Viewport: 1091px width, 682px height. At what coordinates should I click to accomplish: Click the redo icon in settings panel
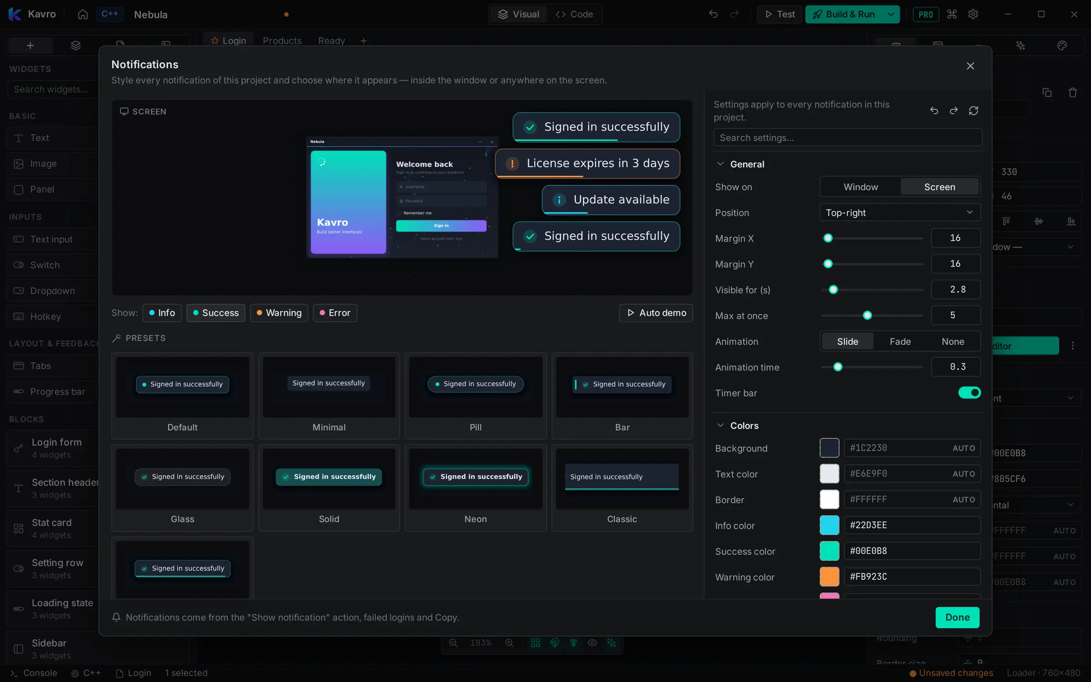tap(954, 110)
